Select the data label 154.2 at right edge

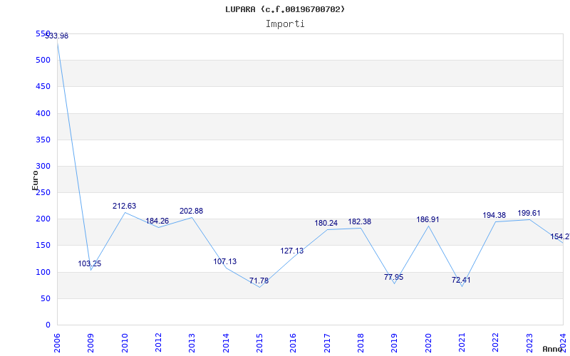pos(560,237)
